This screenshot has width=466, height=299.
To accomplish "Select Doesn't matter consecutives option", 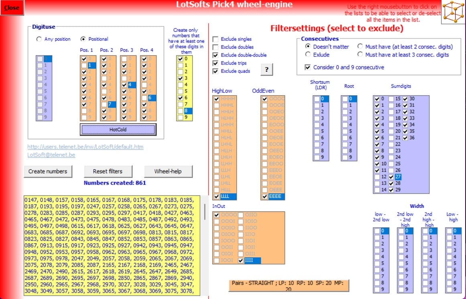I will coord(308,46).
